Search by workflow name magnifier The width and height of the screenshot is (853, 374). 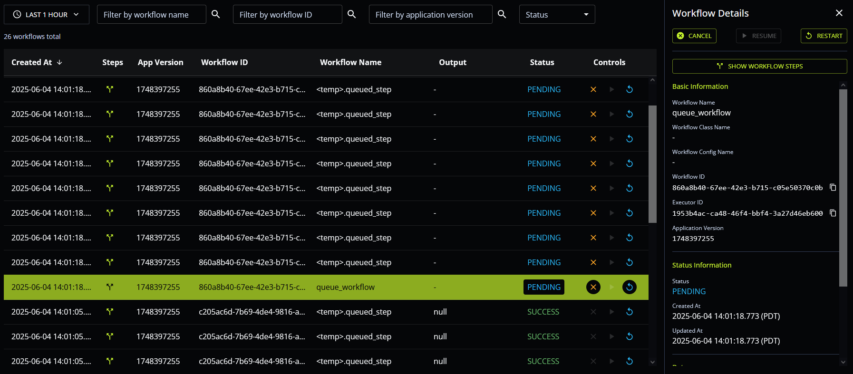click(216, 14)
